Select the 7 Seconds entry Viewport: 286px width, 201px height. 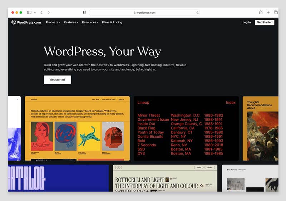coord(147,145)
